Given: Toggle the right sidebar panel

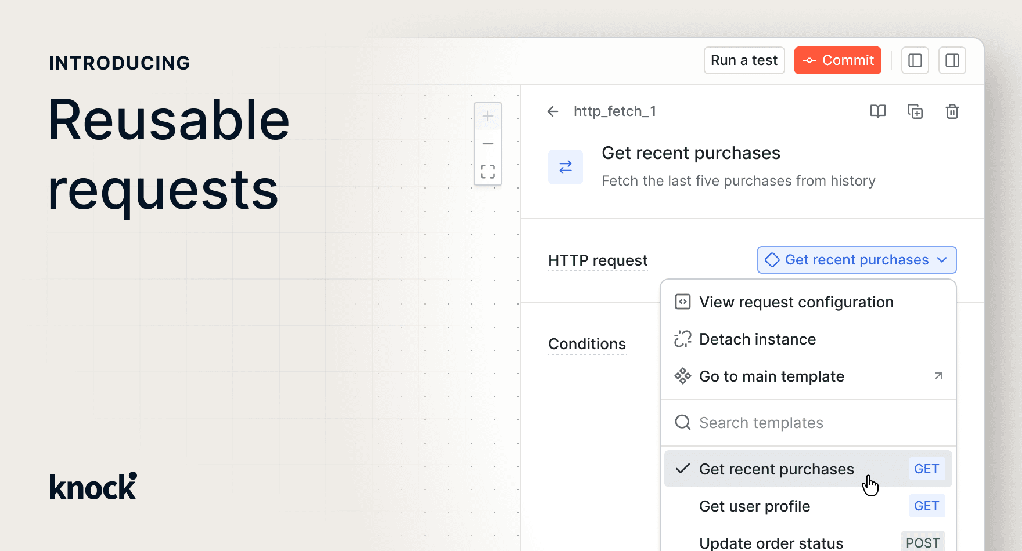Looking at the screenshot, I should point(952,60).
